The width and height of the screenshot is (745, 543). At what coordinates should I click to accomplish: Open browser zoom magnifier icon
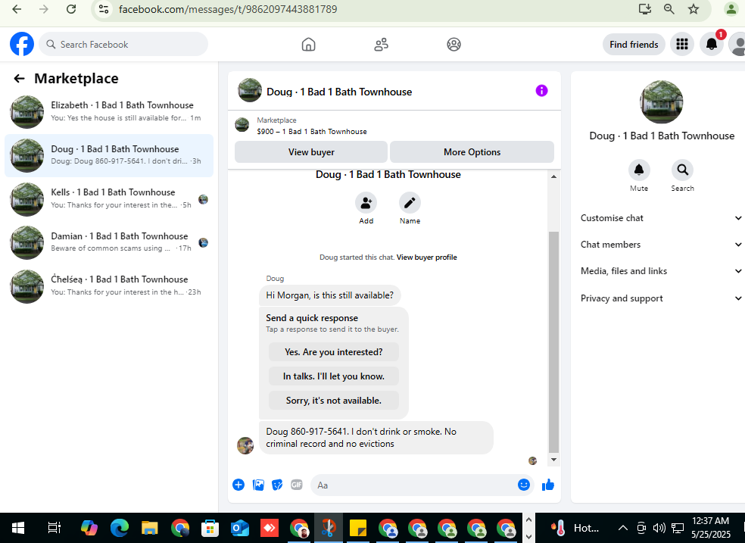669,9
